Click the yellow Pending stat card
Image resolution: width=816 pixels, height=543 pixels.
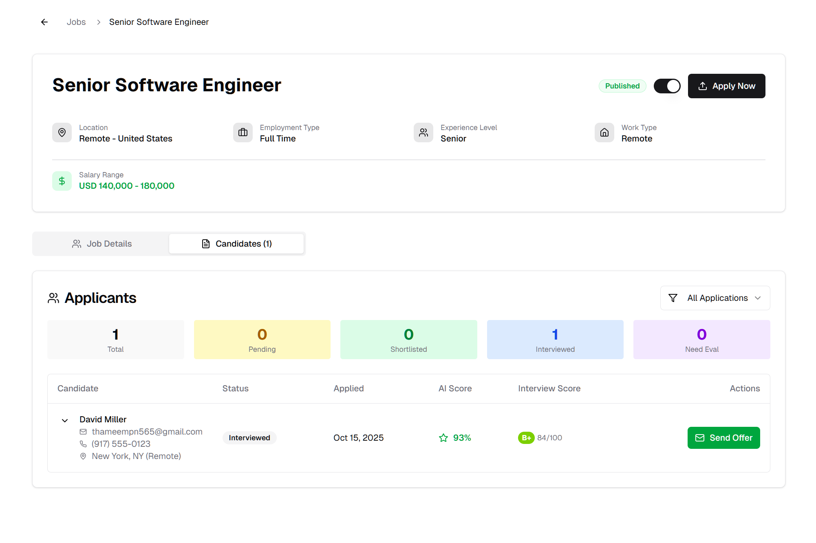[x=262, y=340]
